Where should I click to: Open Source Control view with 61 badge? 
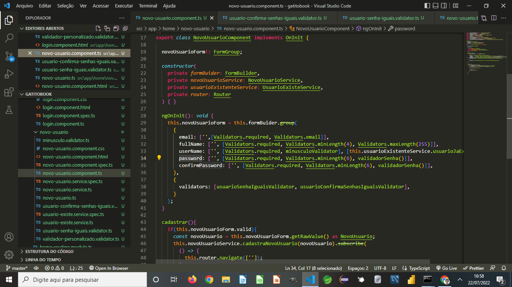tap(9, 56)
